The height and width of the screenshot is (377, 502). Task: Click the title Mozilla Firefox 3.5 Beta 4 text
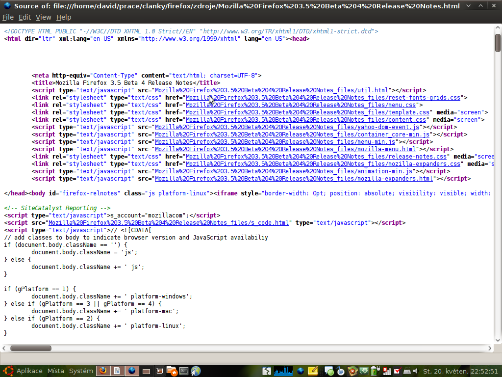pyautogui.click(x=124, y=83)
